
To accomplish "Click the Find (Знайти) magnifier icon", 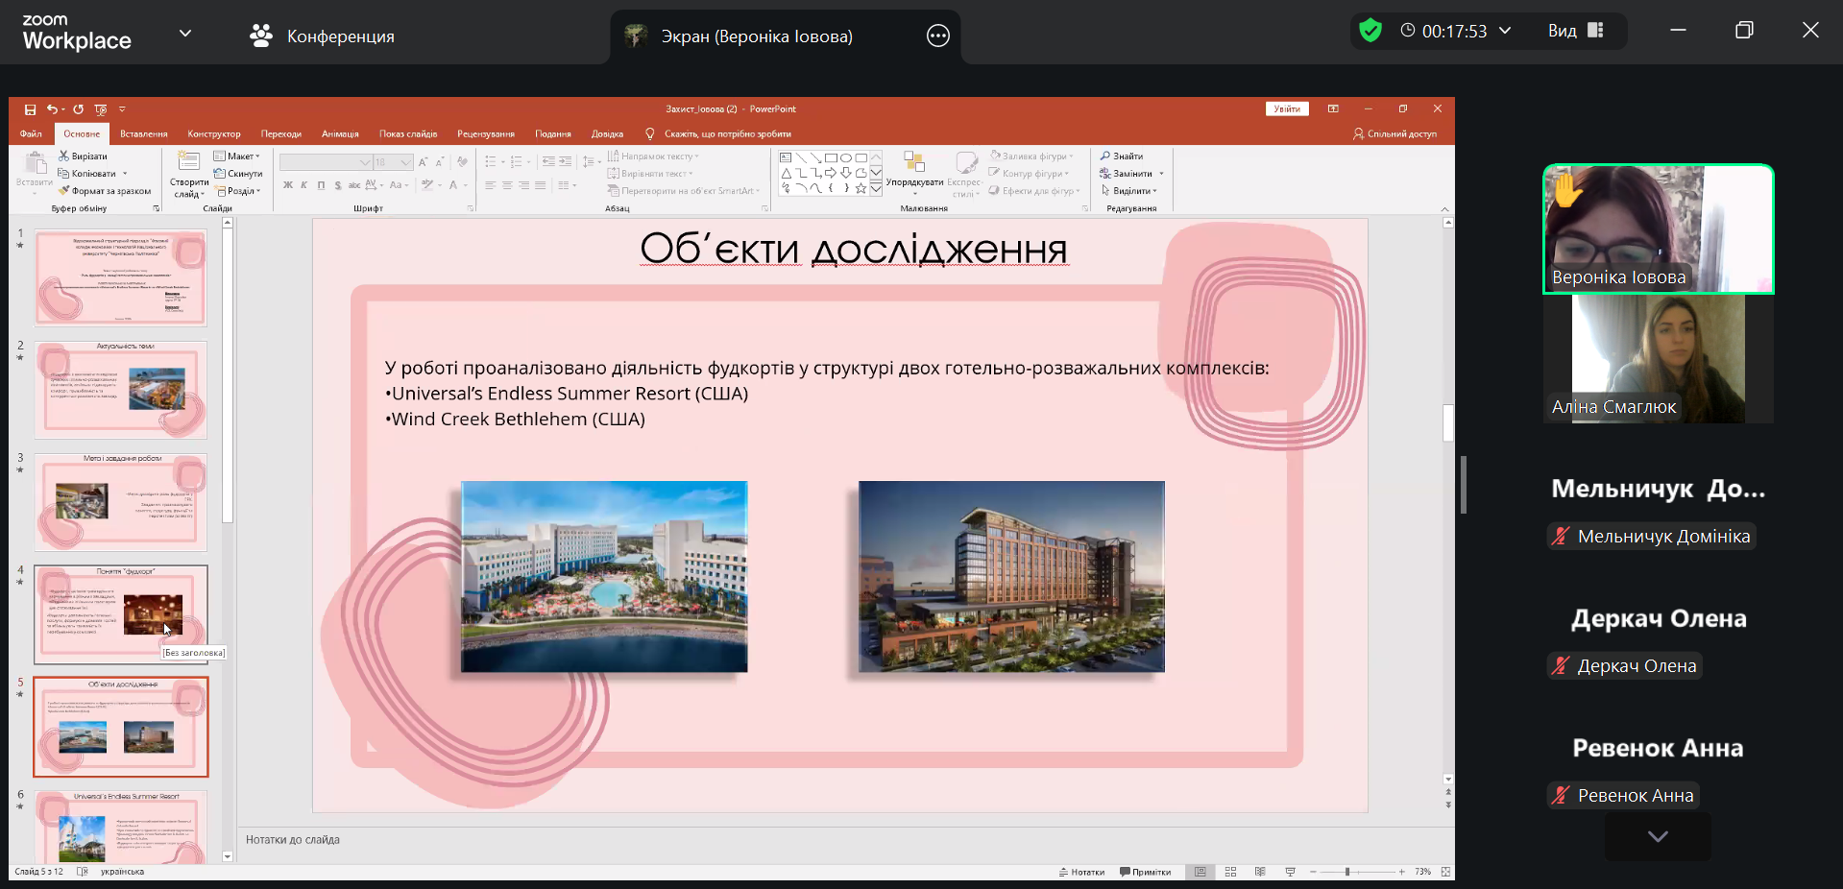I will (x=1105, y=156).
